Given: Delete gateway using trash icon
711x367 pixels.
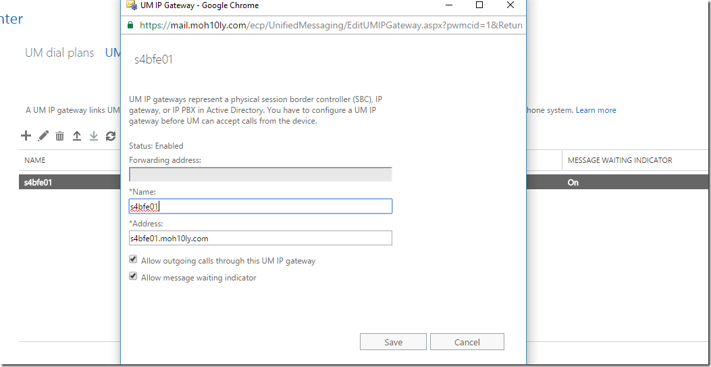Looking at the screenshot, I should 60,136.
